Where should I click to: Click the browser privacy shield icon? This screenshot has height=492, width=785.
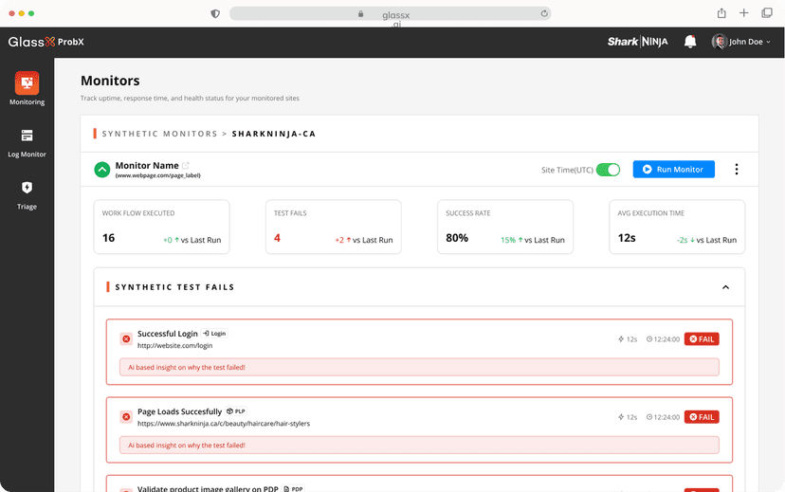215,13
